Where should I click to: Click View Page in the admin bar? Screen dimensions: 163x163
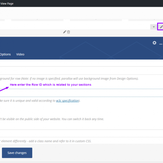pos(7,4)
